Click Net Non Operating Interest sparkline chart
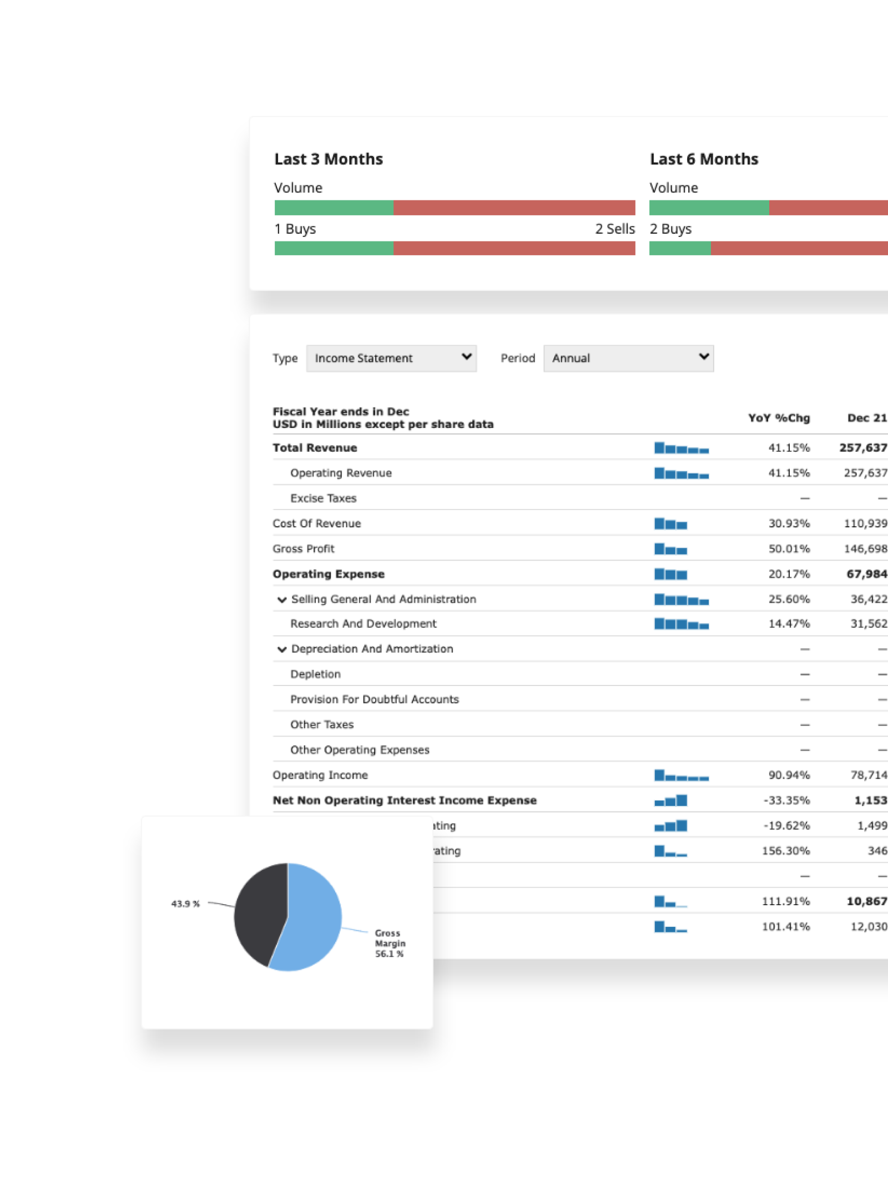This screenshot has width=888, height=1180. click(670, 800)
